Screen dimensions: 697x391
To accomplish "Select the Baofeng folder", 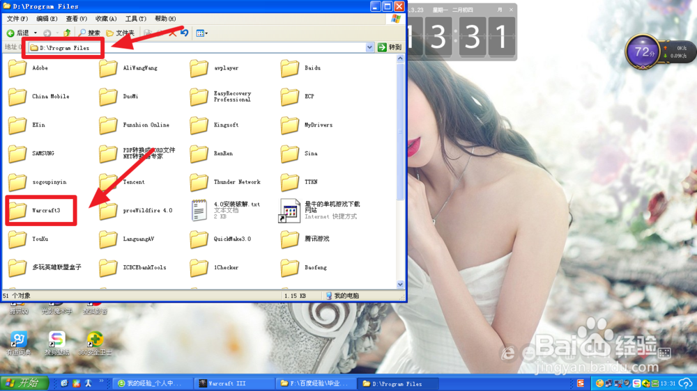I will [304, 267].
